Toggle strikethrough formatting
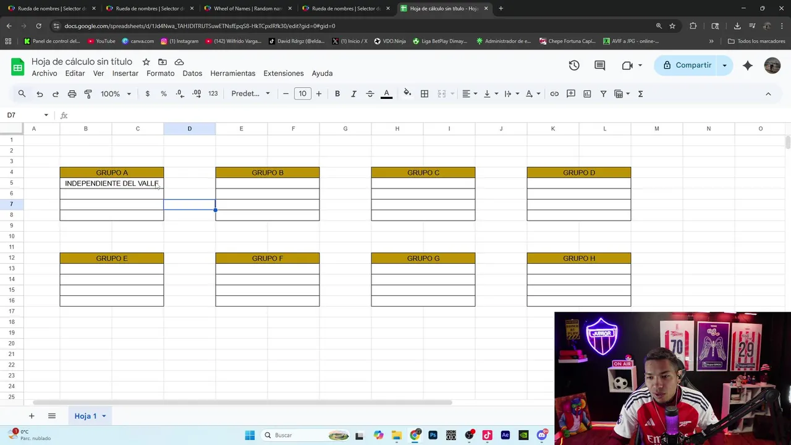Image resolution: width=791 pixels, height=445 pixels. click(x=370, y=94)
